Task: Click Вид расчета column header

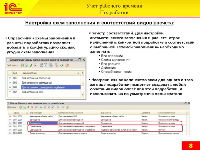Action: (120, 113)
